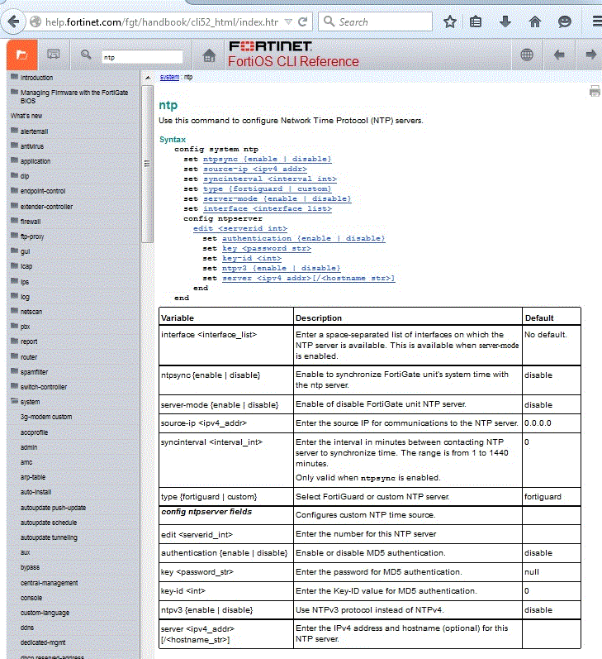Open the Index tab icon
602x659 pixels.
pos(54,55)
